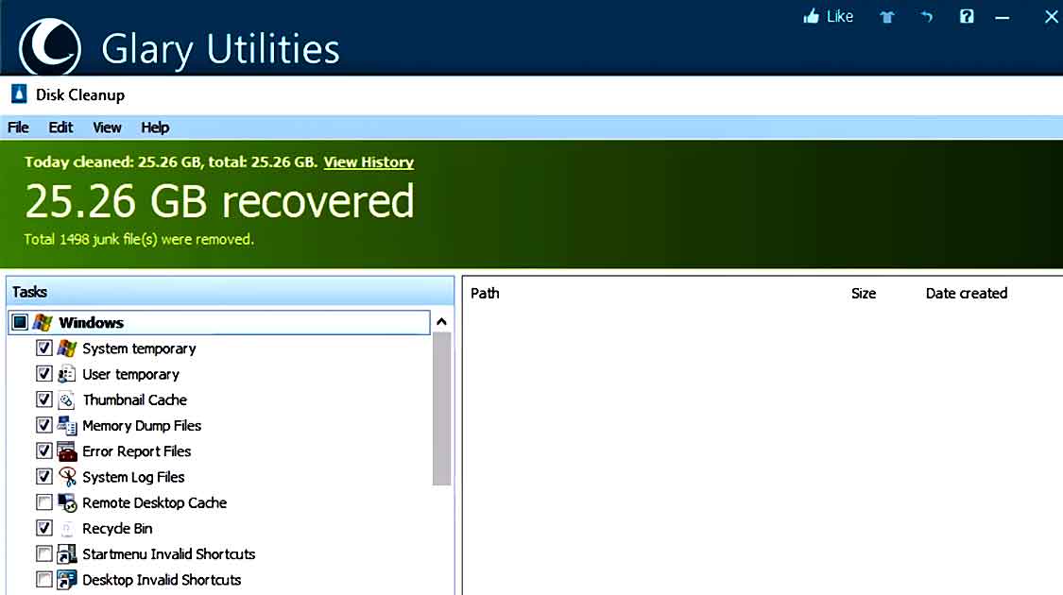This screenshot has width=1063, height=595.
Task: Open the View menu
Action: pos(107,127)
